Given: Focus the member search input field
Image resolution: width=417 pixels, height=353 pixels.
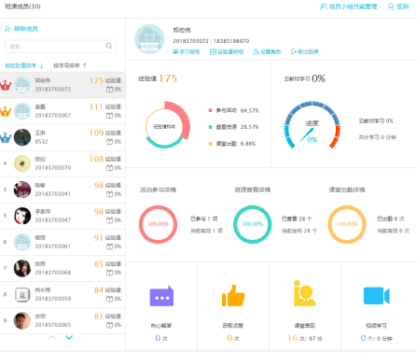Looking at the screenshot, I should pyautogui.click(x=61, y=47).
